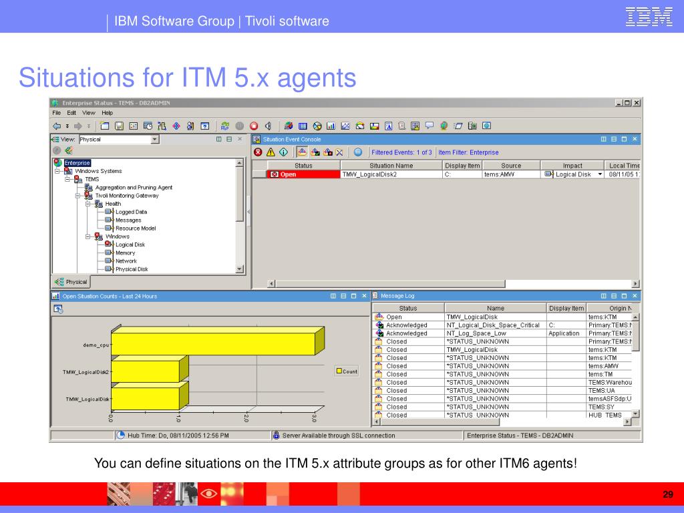Toggle the Stopped events filter button
This screenshot has height=513, width=684.
tap(327, 152)
